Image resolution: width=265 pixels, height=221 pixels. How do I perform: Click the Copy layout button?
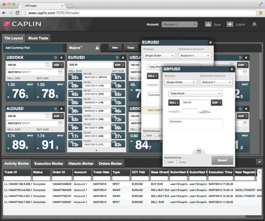coord(131,48)
